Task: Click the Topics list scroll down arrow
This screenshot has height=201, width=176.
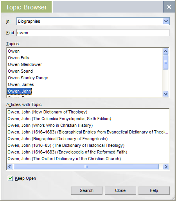Action: tap(165, 94)
